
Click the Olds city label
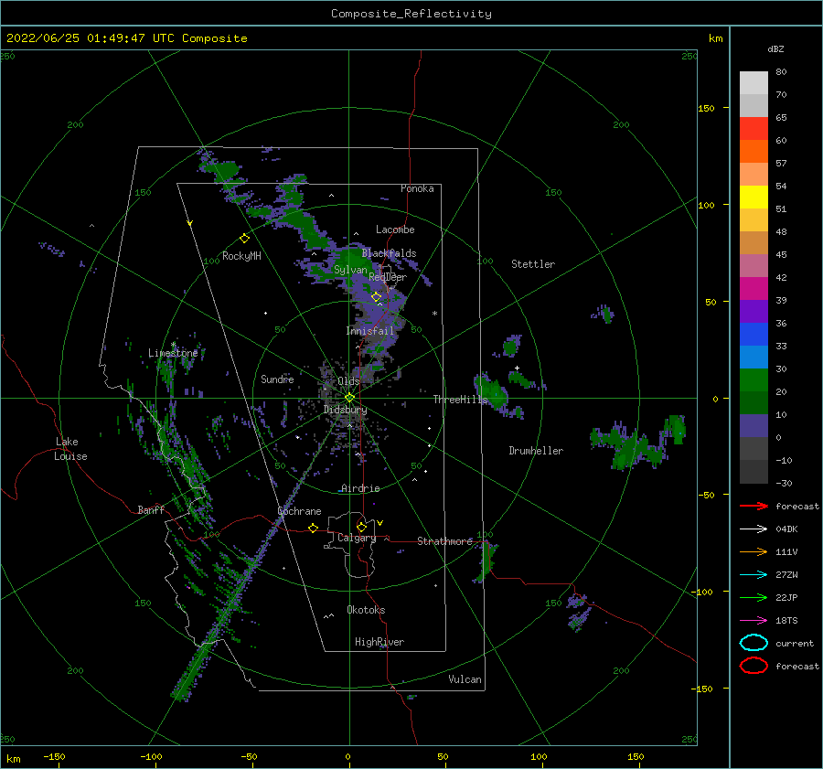pyautogui.click(x=348, y=381)
